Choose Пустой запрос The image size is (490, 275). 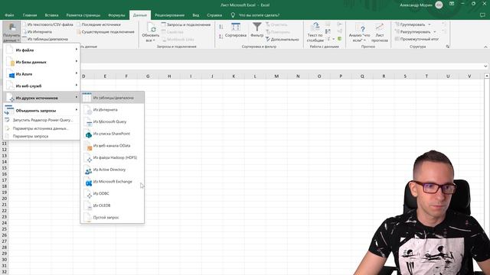(x=113, y=217)
